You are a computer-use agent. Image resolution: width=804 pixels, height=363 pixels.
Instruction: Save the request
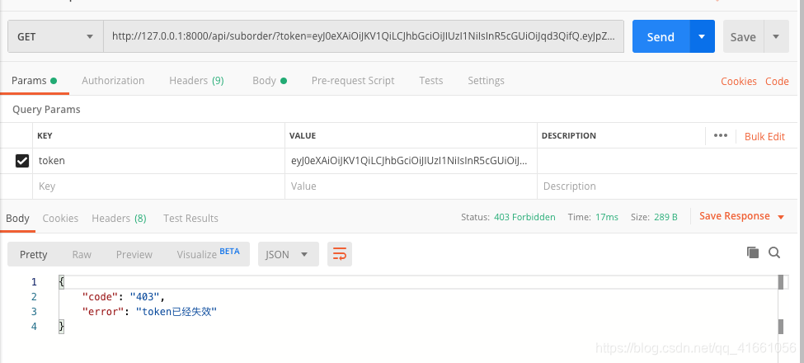coord(743,37)
